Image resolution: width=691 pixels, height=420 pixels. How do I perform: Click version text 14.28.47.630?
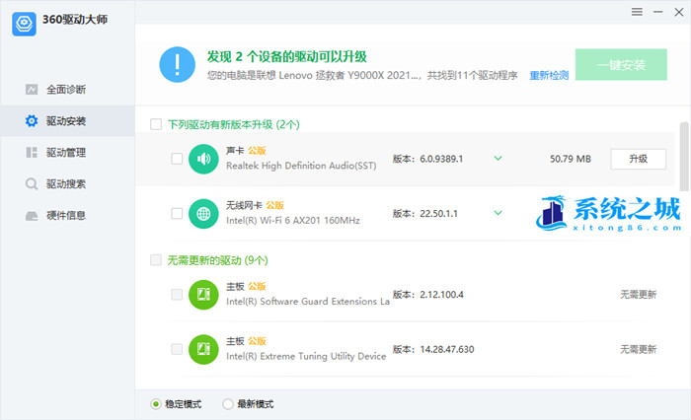tap(447, 350)
